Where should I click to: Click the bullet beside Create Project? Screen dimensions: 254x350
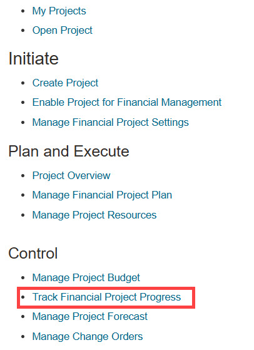pos(23,83)
